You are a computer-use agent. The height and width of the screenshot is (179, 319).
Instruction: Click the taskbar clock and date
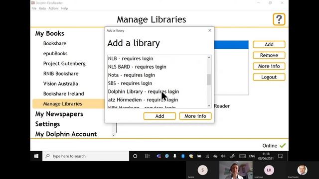pos(266,156)
